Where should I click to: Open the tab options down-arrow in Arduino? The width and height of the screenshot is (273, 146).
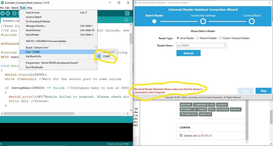pyautogui.click(x=126, y=20)
